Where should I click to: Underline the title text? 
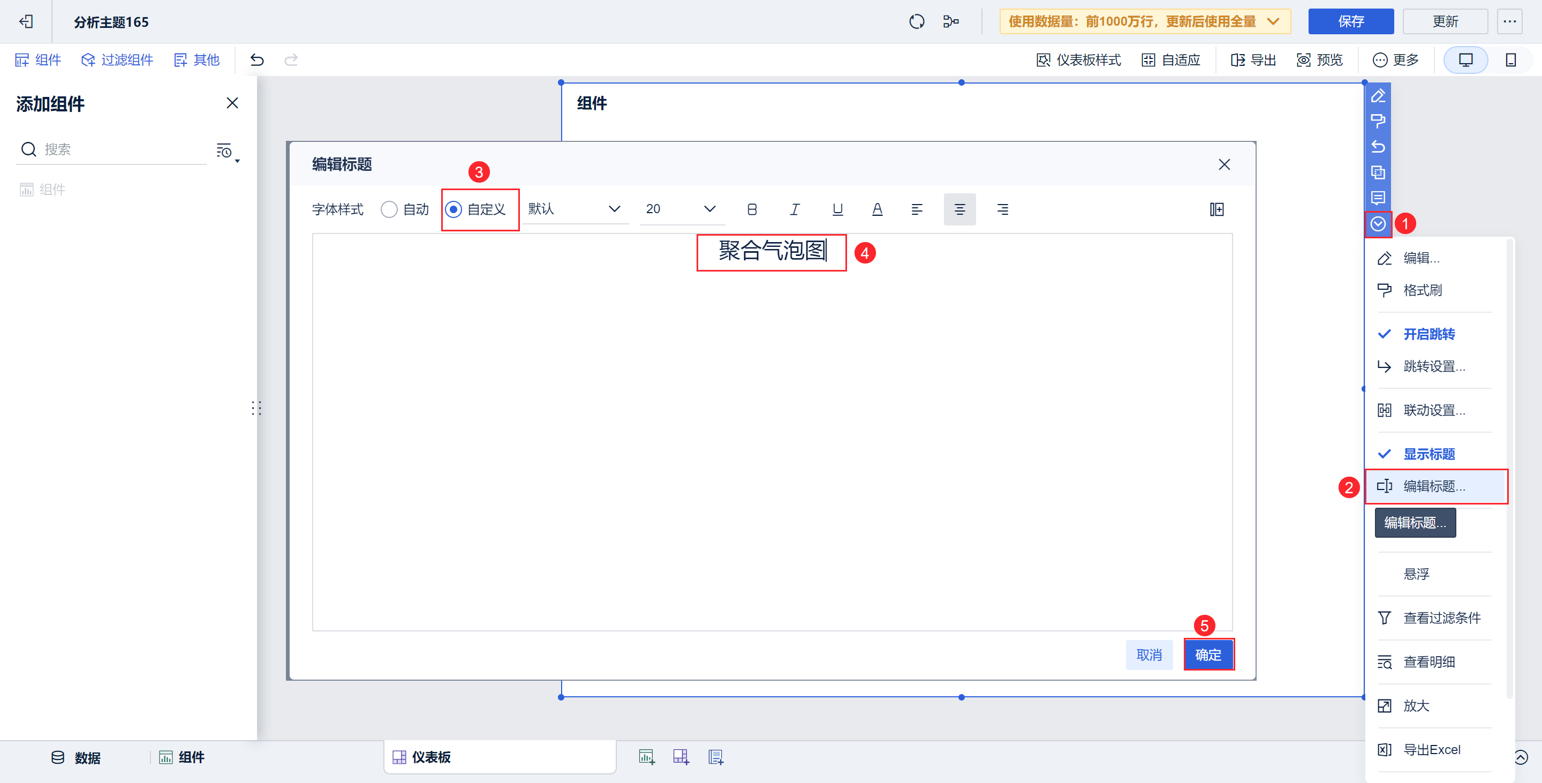(x=837, y=209)
